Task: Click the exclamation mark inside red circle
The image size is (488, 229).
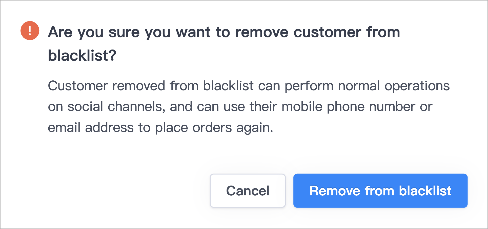Action: tap(30, 31)
